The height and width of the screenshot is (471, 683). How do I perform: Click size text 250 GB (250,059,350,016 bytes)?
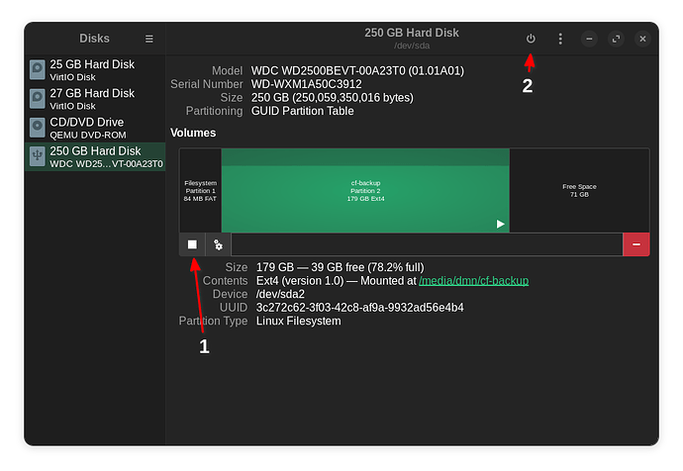332,98
